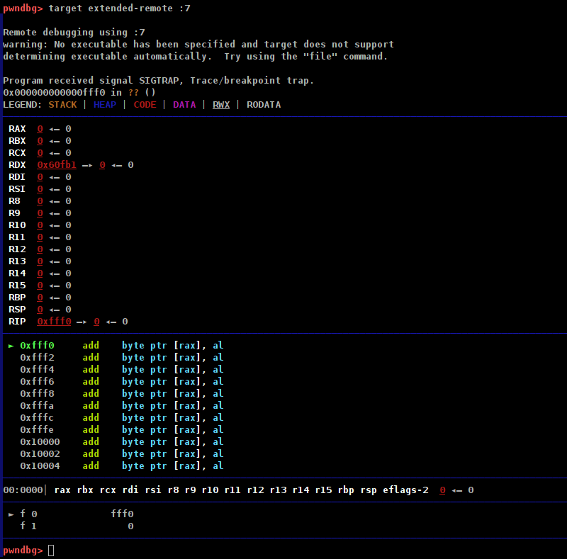Select the RWX legend label

click(x=221, y=105)
